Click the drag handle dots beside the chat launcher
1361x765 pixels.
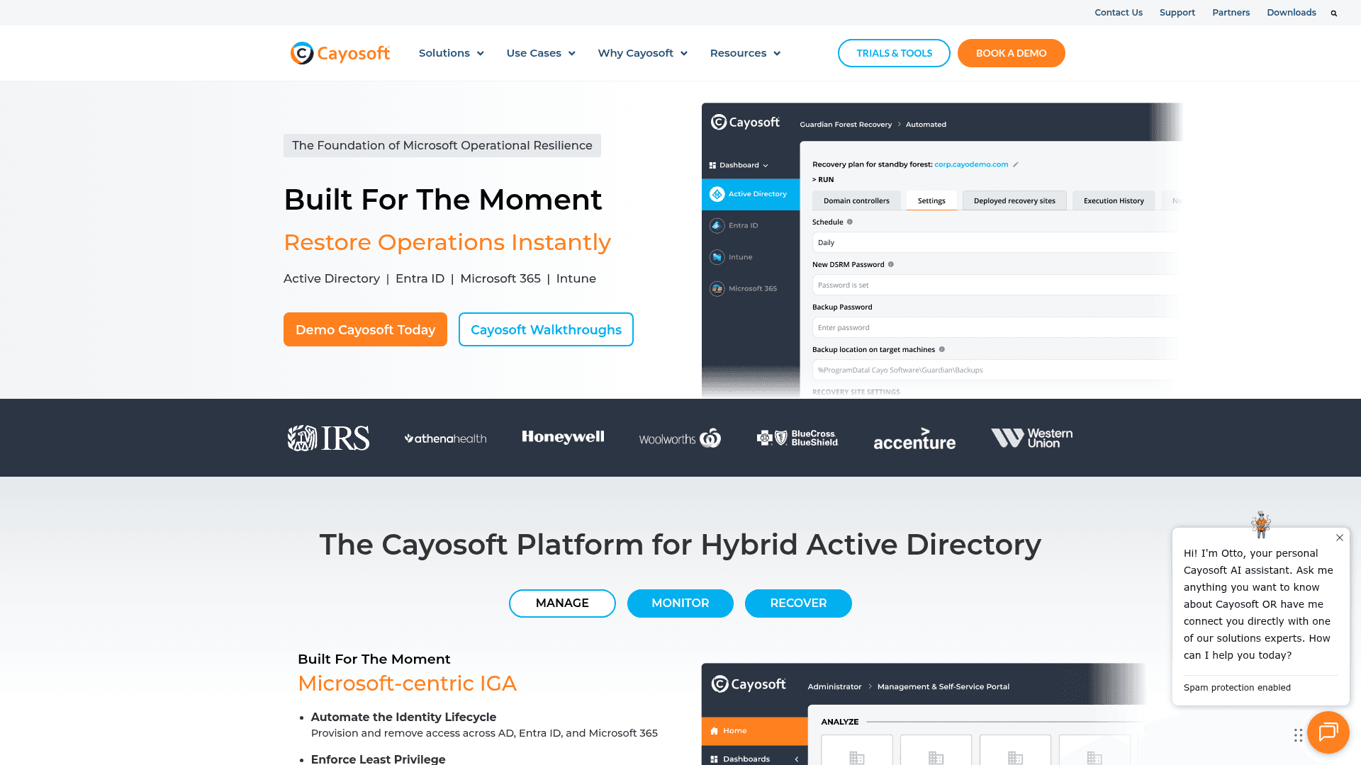point(1298,735)
